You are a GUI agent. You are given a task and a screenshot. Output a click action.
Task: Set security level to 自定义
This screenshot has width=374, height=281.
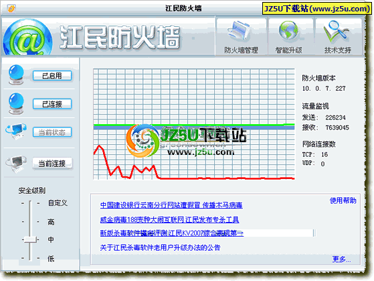pos(58,203)
